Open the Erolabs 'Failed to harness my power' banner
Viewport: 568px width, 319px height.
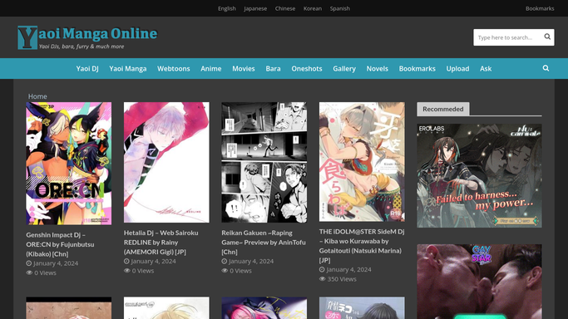point(479,176)
